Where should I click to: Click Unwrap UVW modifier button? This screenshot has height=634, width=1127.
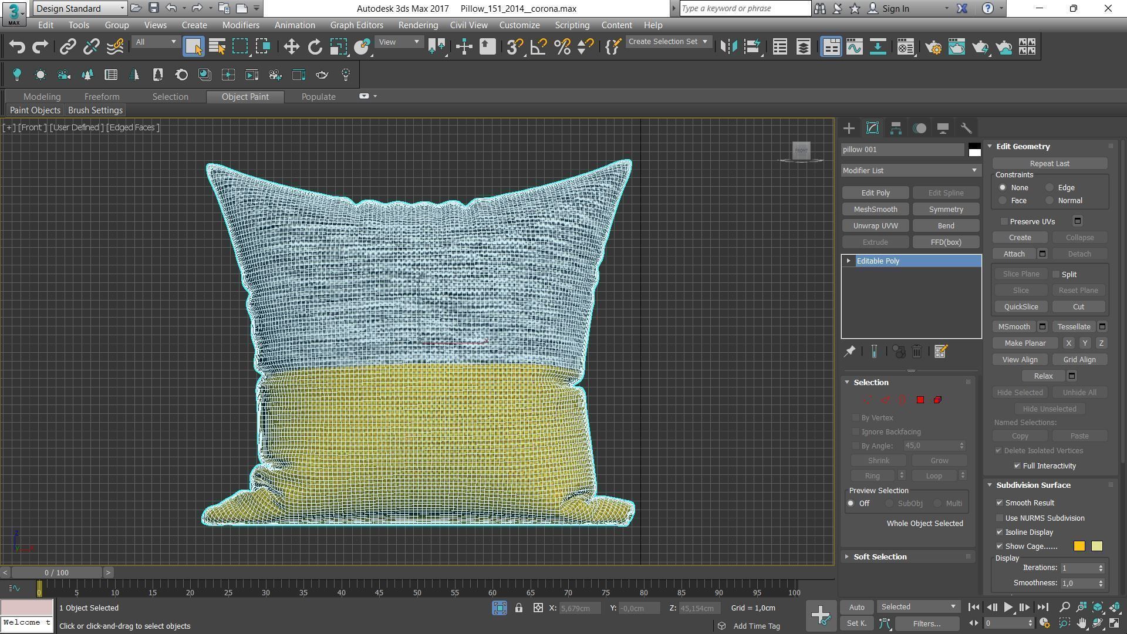875,226
